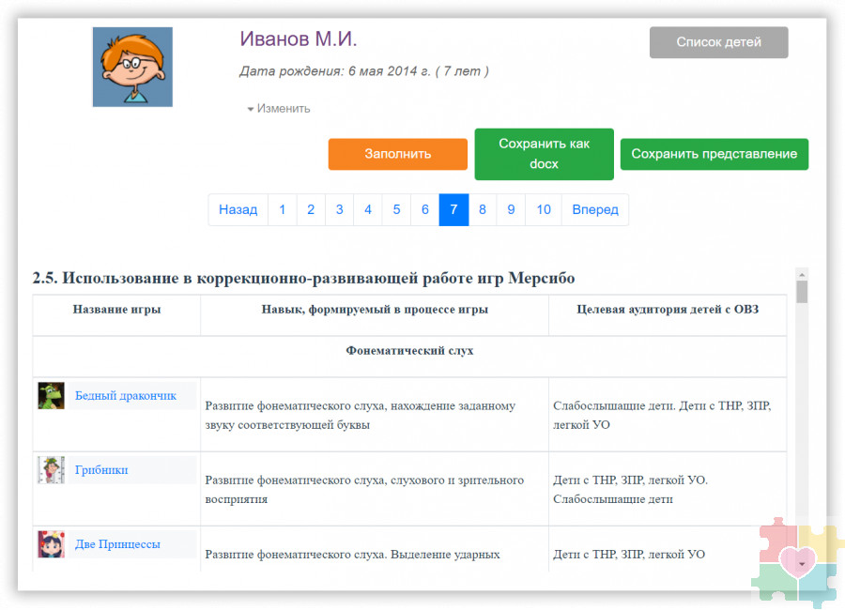
Task: Open the Бедный дракончик game link
Action: pyautogui.click(x=126, y=395)
